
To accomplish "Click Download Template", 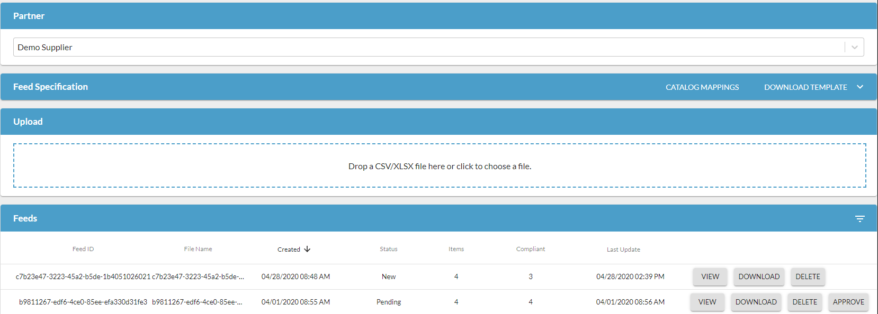I will [805, 87].
